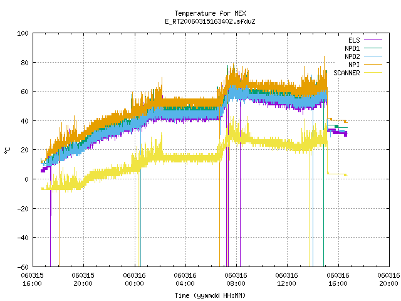Viewport: 401px width, 301px height.
Task: Click the y-axis label 40
Action: pyautogui.click(x=25, y=121)
